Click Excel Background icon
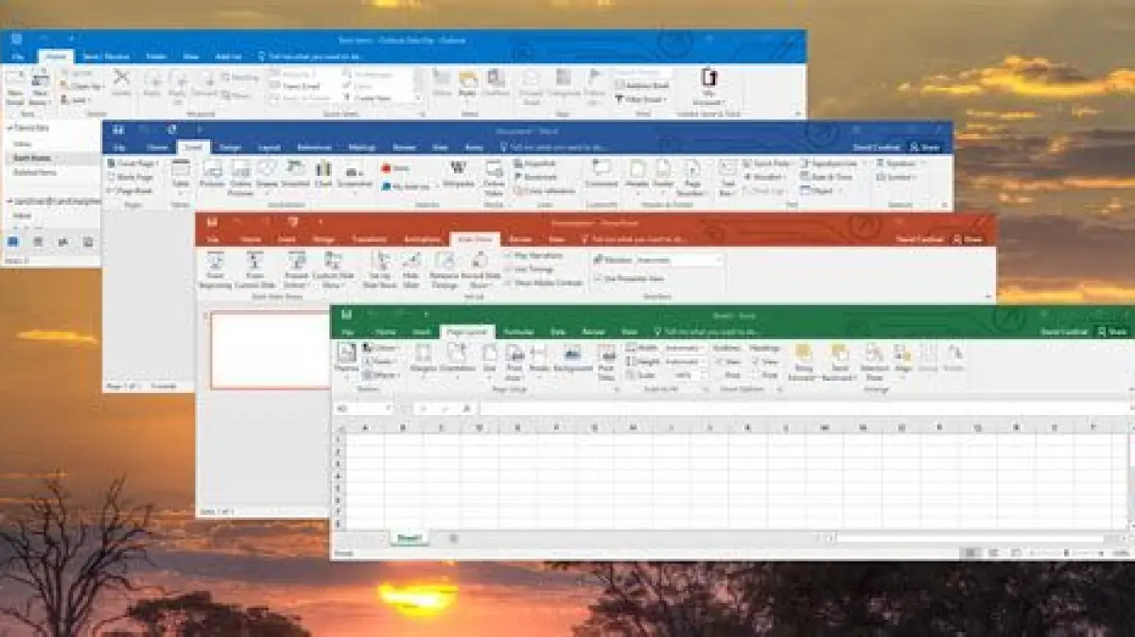 [x=572, y=357]
